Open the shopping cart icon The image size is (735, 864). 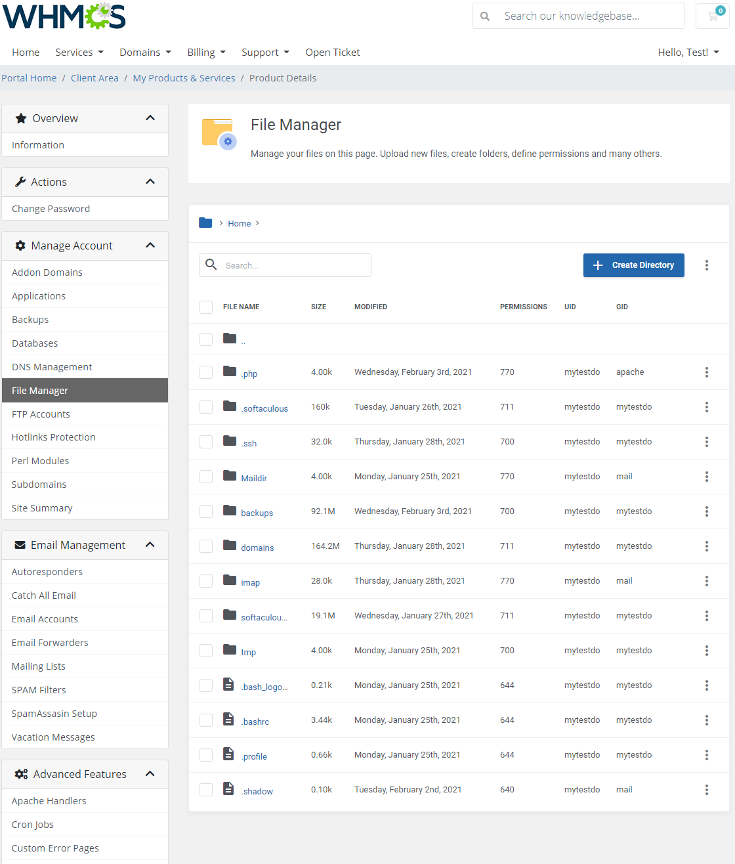tap(713, 16)
